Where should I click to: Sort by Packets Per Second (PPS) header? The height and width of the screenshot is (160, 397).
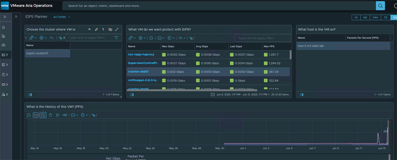pyautogui.click(x=362, y=38)
